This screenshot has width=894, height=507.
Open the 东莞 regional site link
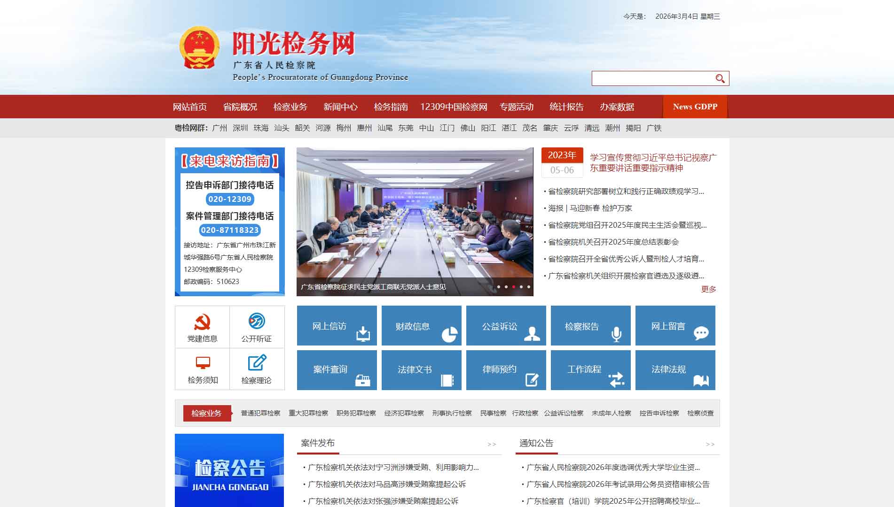pos(406,128)
